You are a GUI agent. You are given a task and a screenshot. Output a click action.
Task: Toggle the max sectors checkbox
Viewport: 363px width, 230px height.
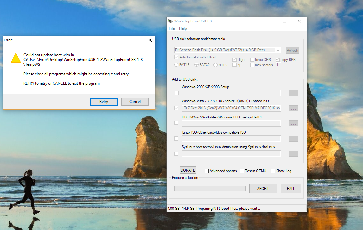coord(252,65)
